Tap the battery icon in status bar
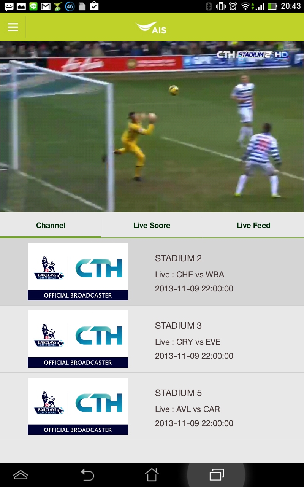Viewport: 304px width, 487px height. coord(272,6)
